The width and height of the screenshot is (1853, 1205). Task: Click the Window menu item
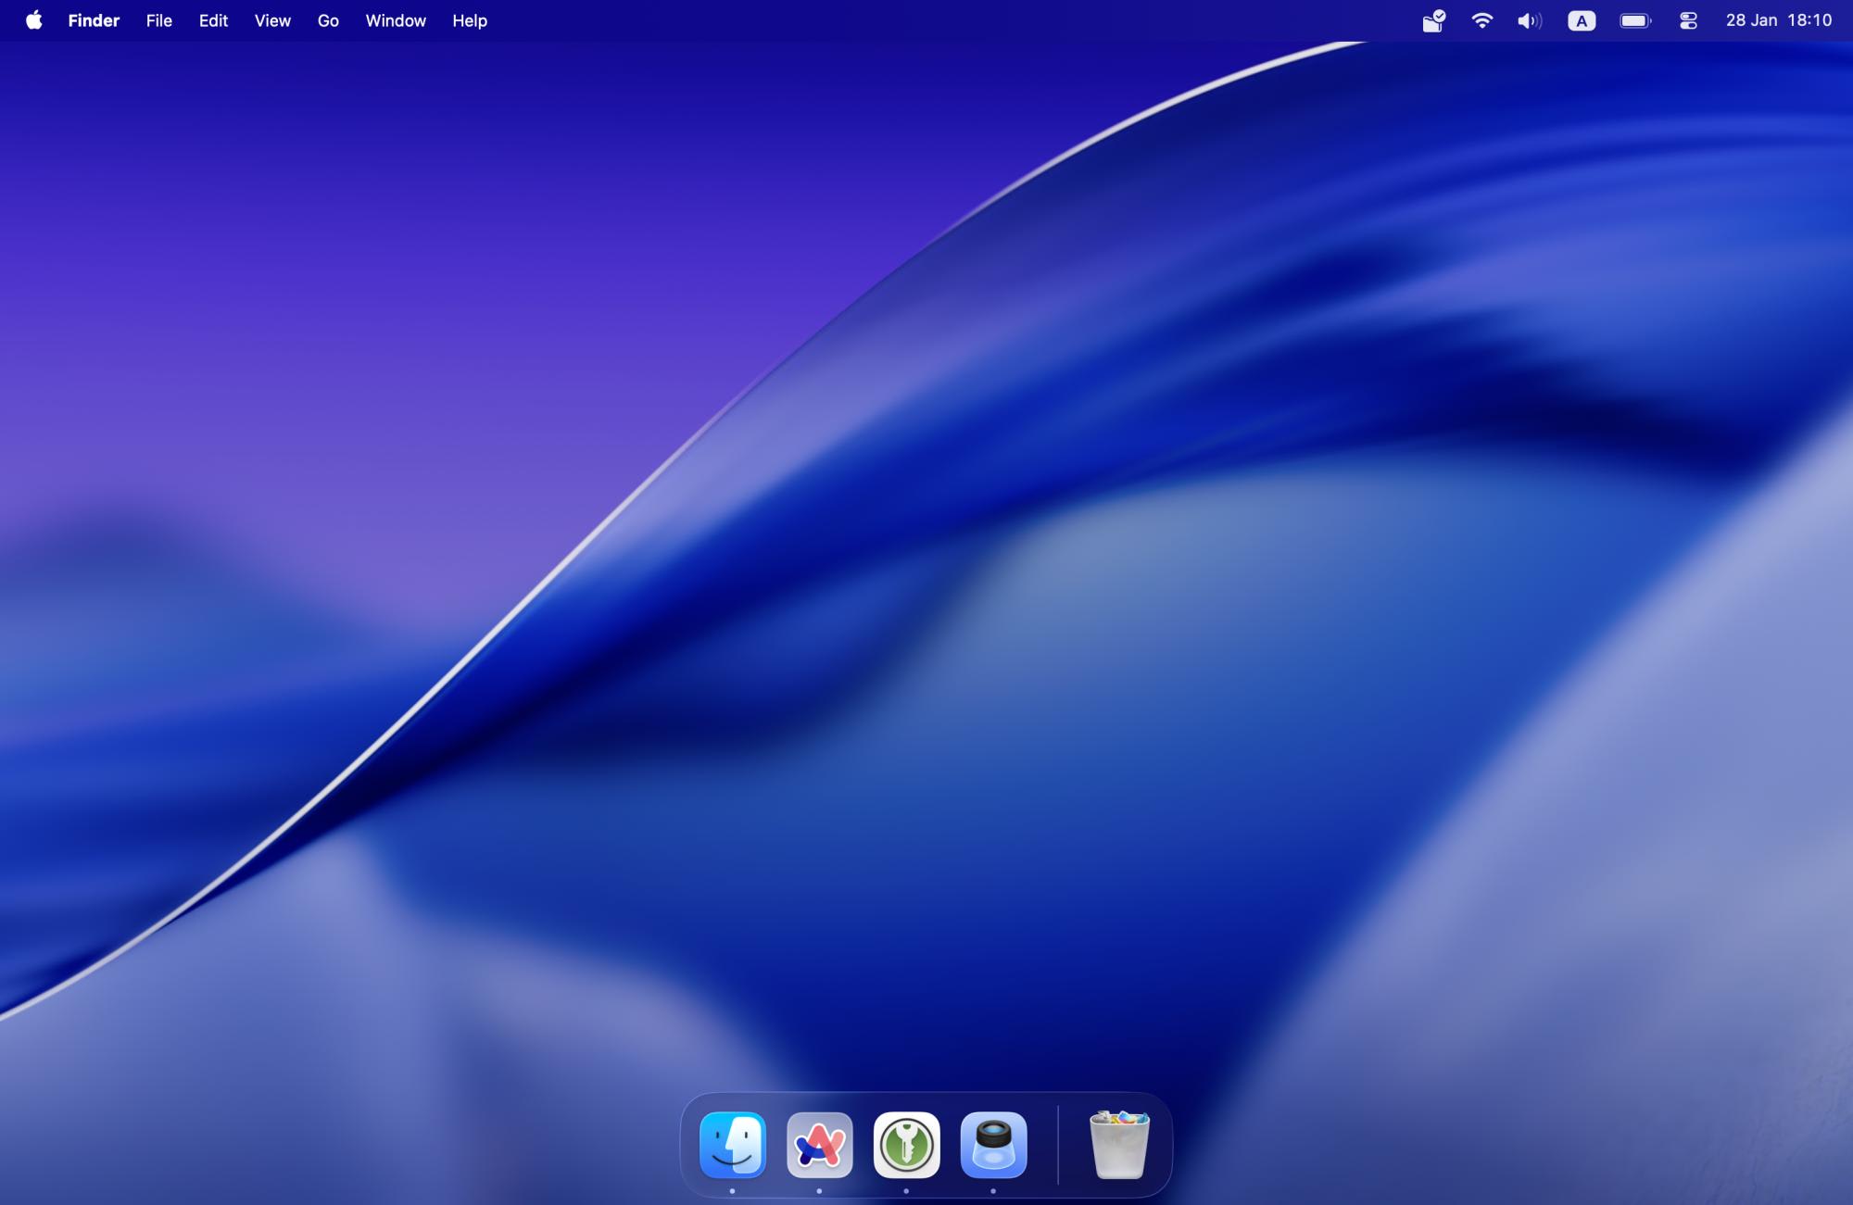point(396,20)
